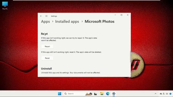Click the Repair button

(47, 46)
